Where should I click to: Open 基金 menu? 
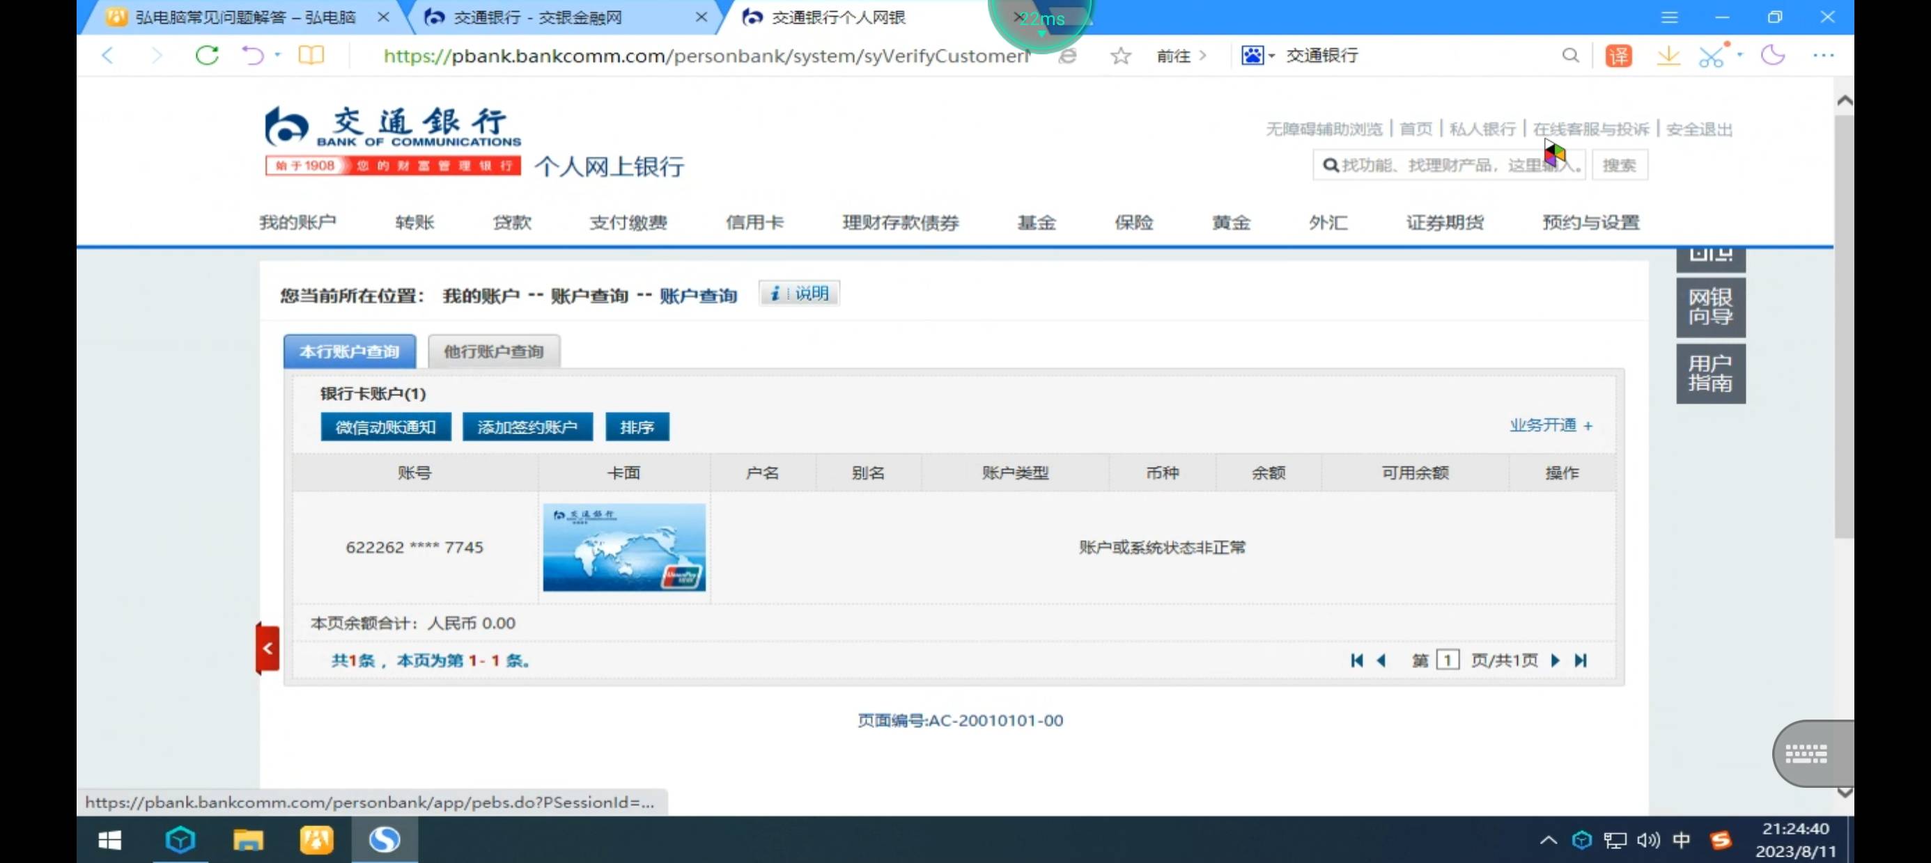pos(1036,222)
